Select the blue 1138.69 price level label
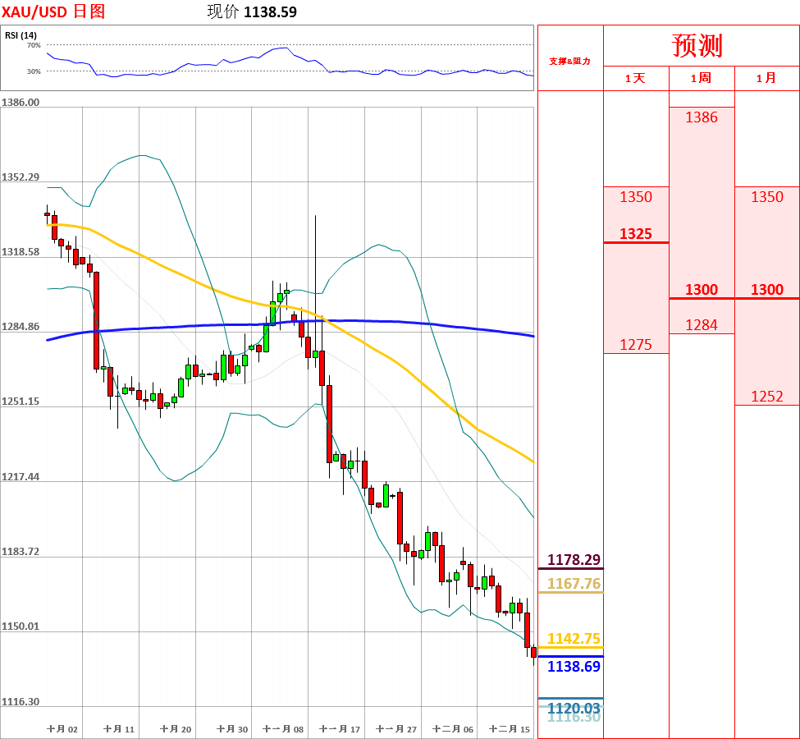800x739 pixels. click(x=574, y=666)
